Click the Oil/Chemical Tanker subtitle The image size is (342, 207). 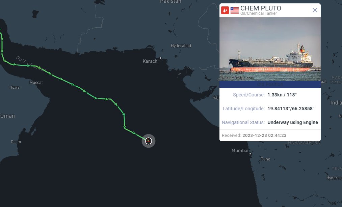[258, 13]
